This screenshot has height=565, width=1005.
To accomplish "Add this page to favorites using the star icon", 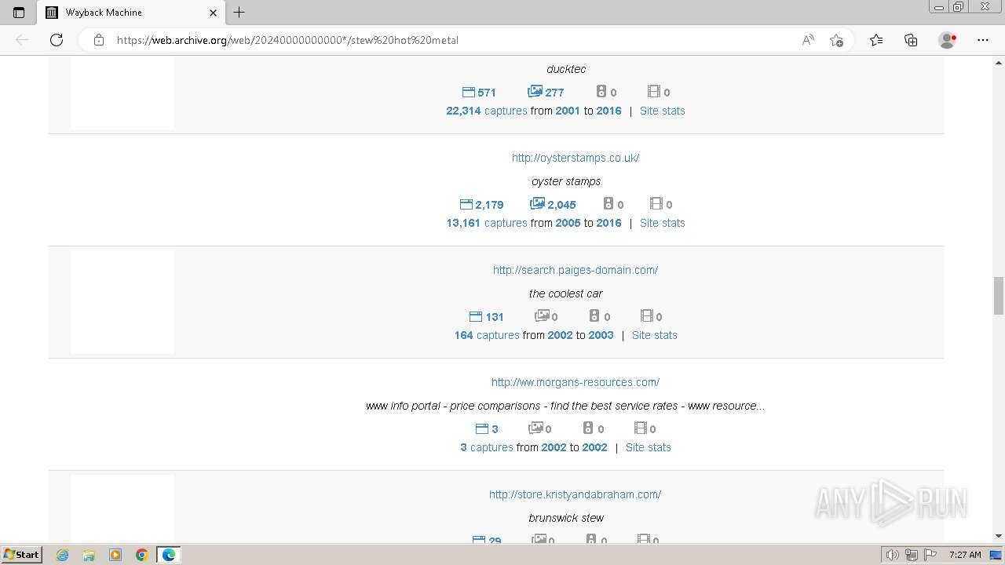I will click(x=836, y=40).
